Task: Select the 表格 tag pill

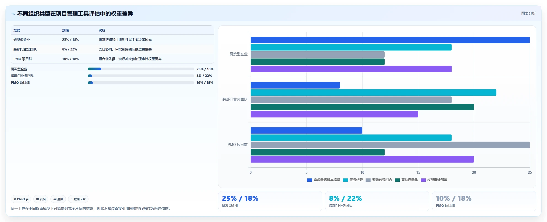Action: pyautogui.click(x=41, y=199)
